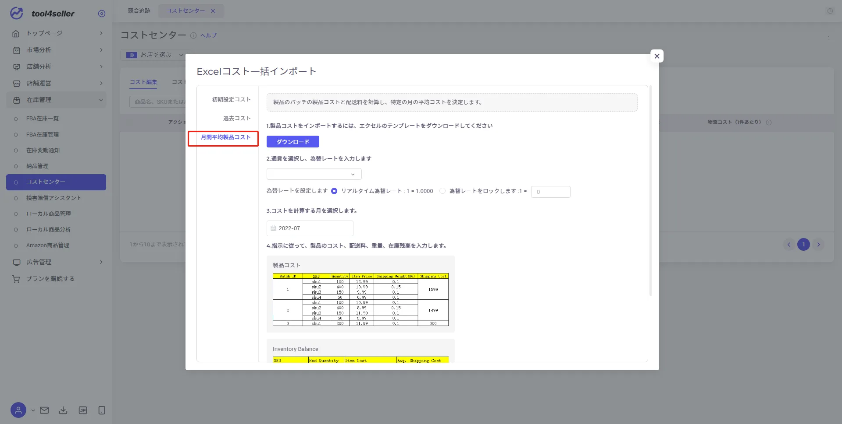Open the ヘルプ link
This screenshot has height=424, width=842.
(209, 35)
